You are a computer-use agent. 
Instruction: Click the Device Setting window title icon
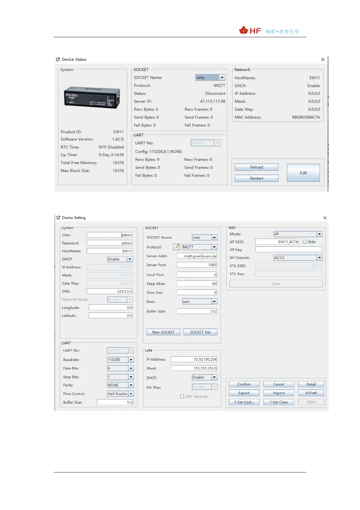coord(58,217)
